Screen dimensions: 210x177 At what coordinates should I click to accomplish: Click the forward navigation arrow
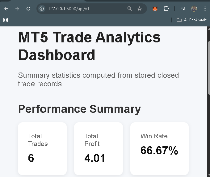[17, 9]
